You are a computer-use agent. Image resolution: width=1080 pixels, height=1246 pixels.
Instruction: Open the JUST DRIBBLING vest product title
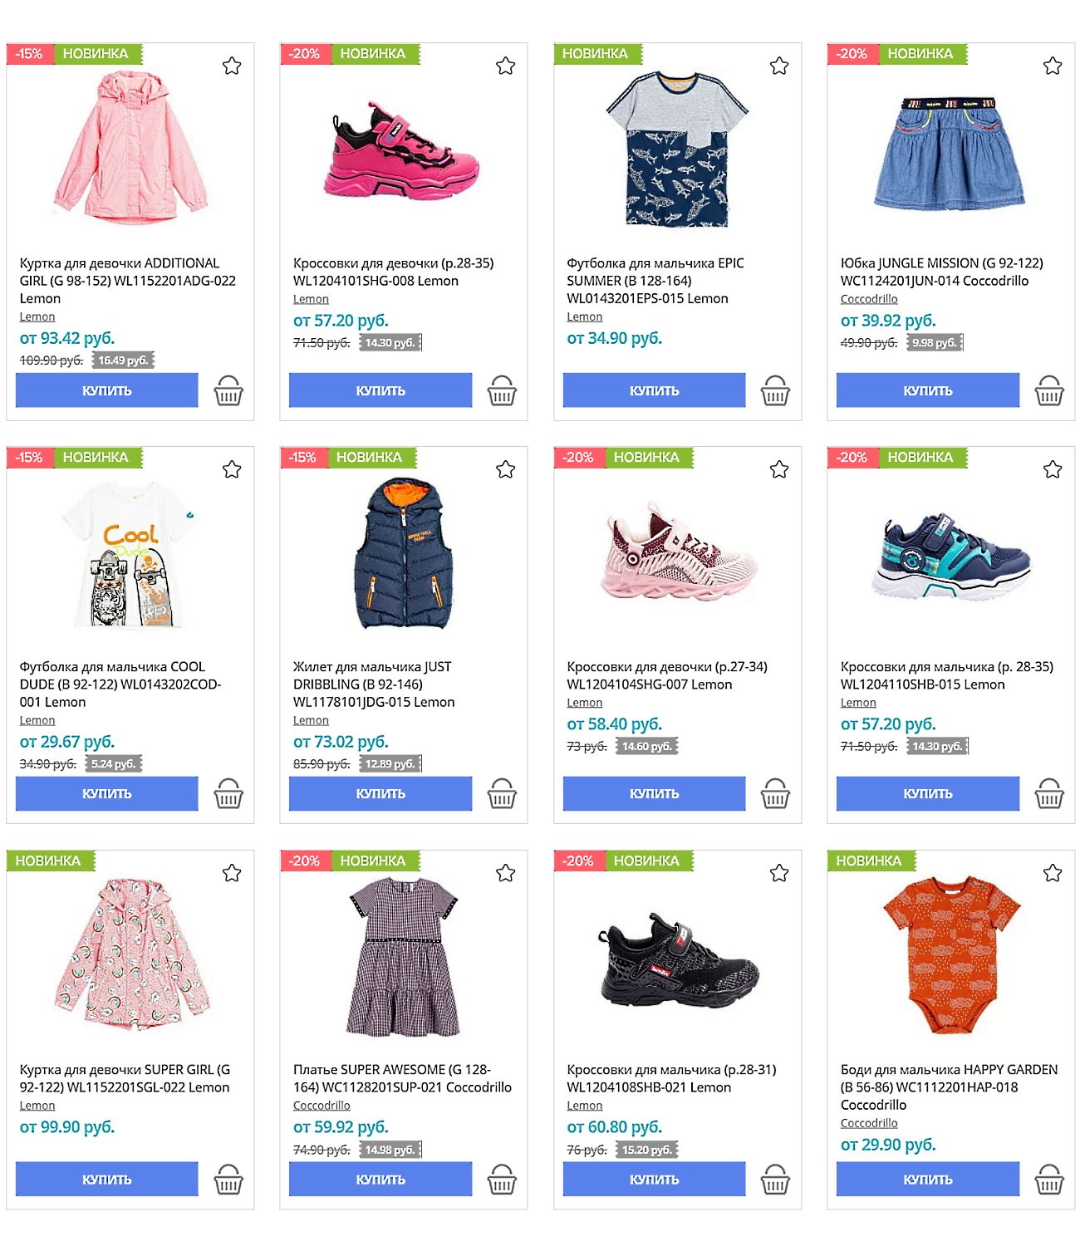tap(374, 684)
